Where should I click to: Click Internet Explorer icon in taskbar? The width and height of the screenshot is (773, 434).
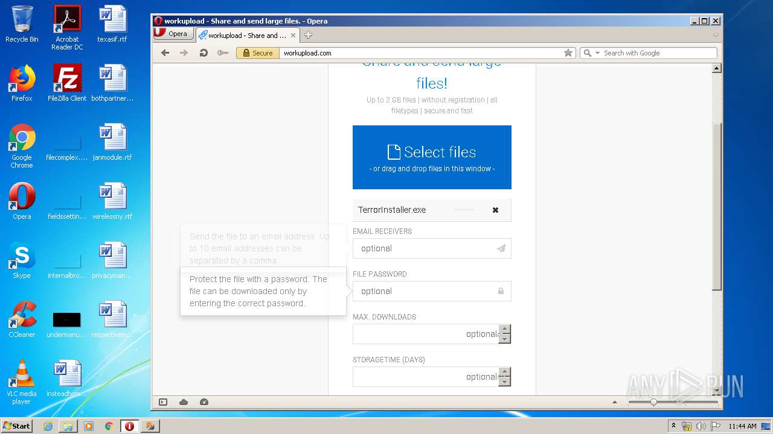click(x=48, y=426)
